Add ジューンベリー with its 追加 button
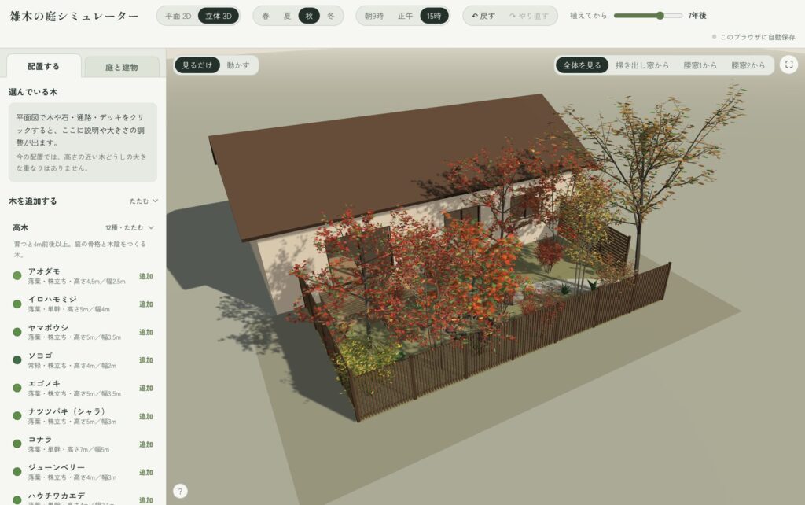Viewport: 805px width, 505px height. coord(145,472)
